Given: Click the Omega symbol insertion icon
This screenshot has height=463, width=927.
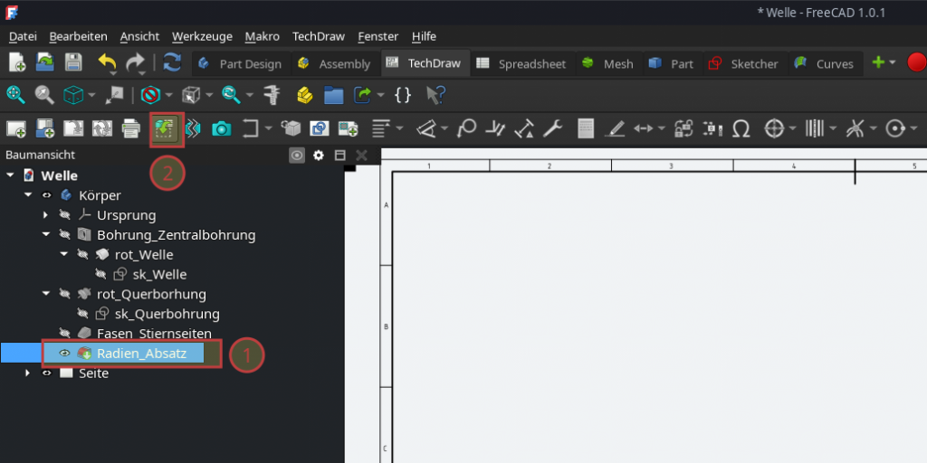Looking at the screenshot, I should tap(741, 129).
